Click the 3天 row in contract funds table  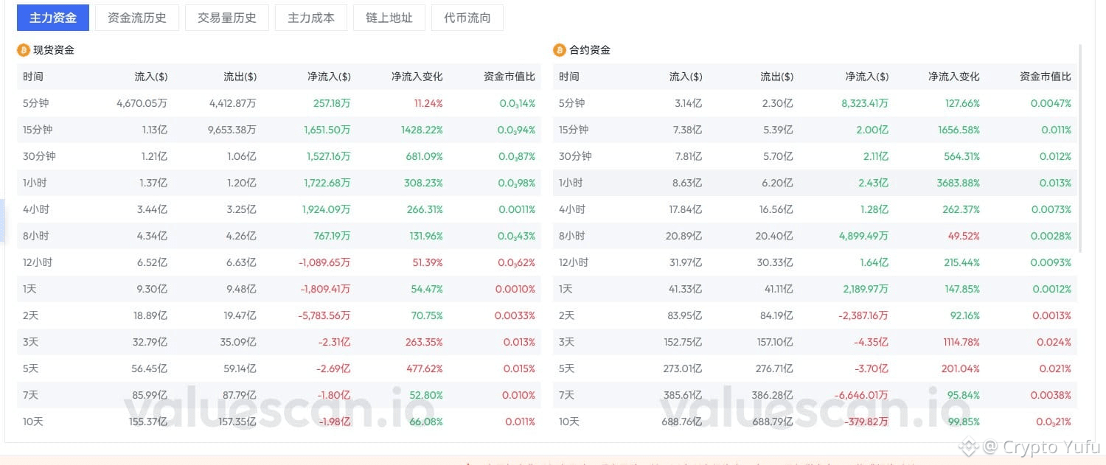point(815,342)
